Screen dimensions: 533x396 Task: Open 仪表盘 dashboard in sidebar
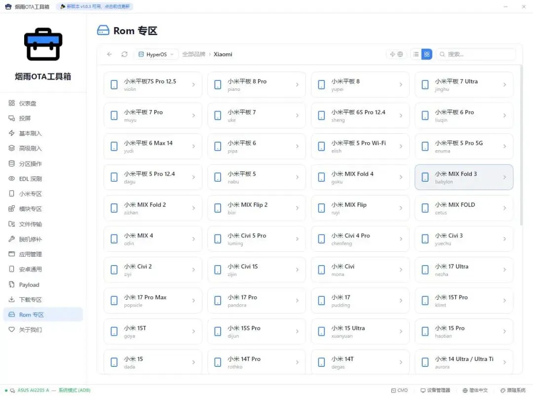tap(43, 103)
